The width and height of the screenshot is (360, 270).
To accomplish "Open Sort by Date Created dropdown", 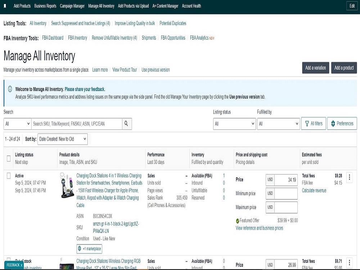I will point(62,139).
